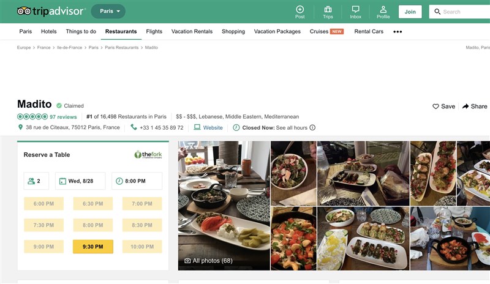
Task: Open Rental Cars tab
Action: point(369,32)
